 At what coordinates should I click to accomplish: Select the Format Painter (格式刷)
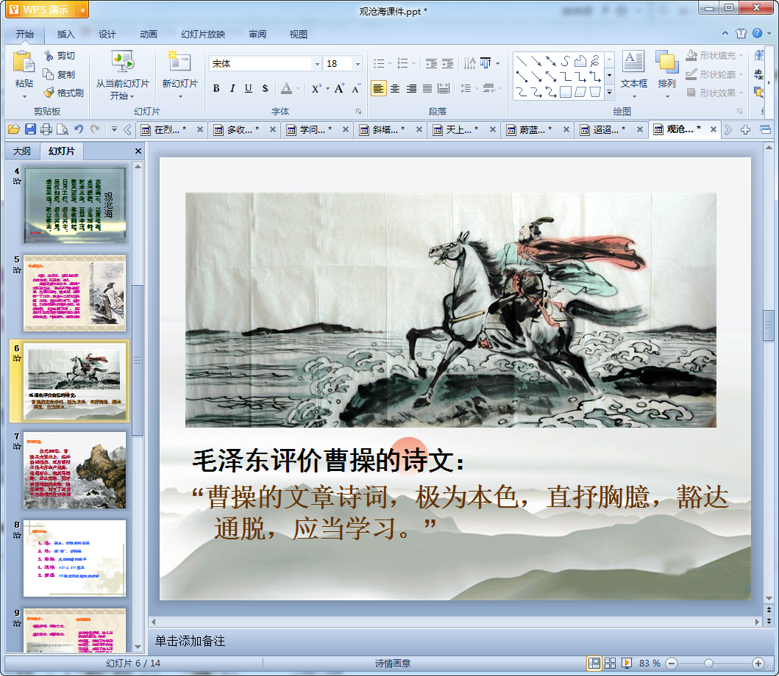coord(63,93)
